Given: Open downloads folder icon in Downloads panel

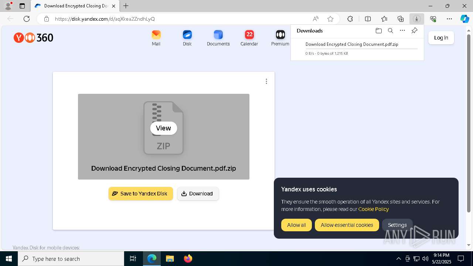Looking at the screenshot, I should coord(378,31).
